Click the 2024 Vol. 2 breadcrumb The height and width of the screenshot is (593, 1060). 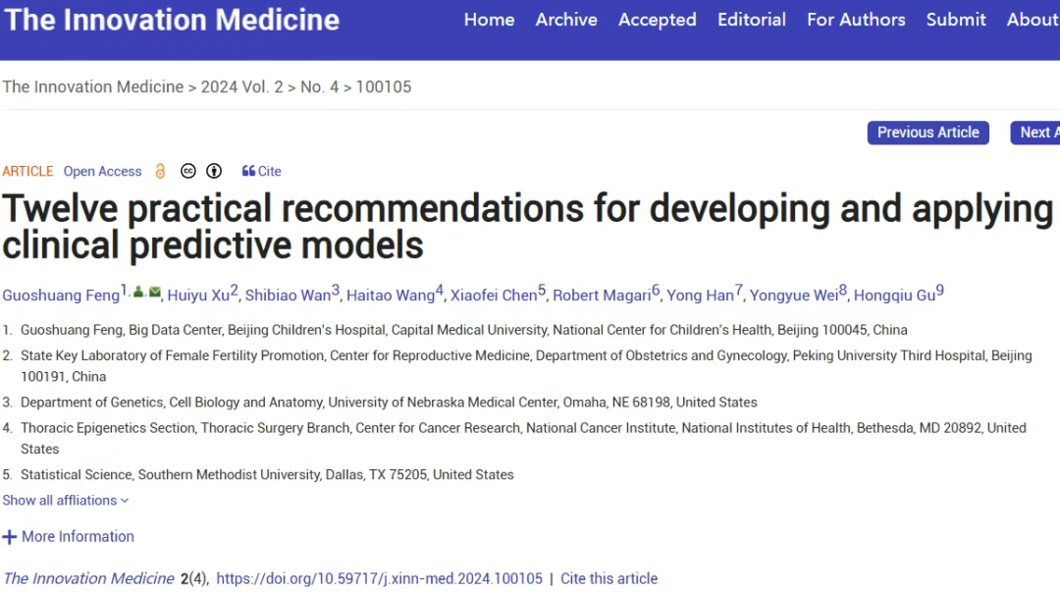(242, 86)
